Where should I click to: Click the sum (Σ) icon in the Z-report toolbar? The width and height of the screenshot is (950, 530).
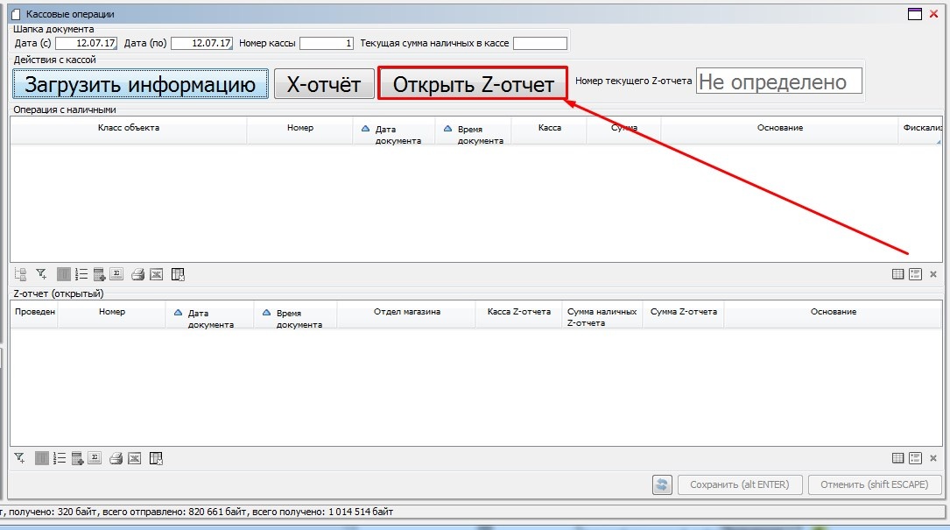[95, 458]
